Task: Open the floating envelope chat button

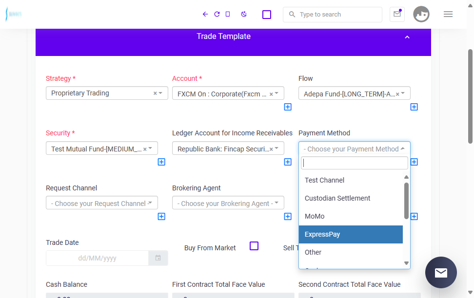Action: tap(441, 272)
